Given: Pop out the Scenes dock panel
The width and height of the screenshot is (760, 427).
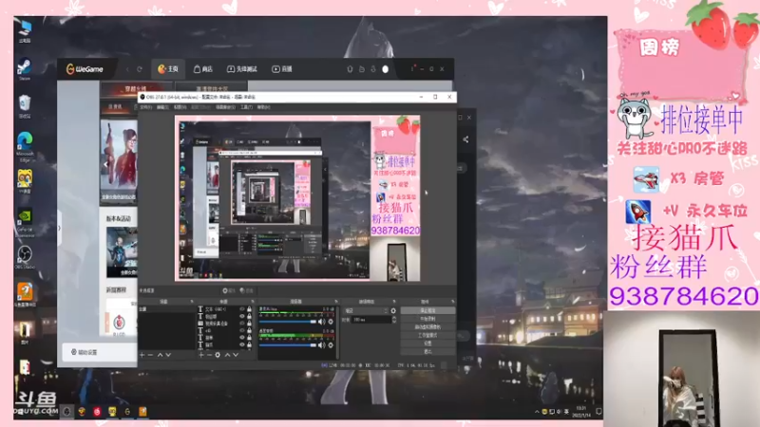Looking at the screenshot, I should coord(192,302).
